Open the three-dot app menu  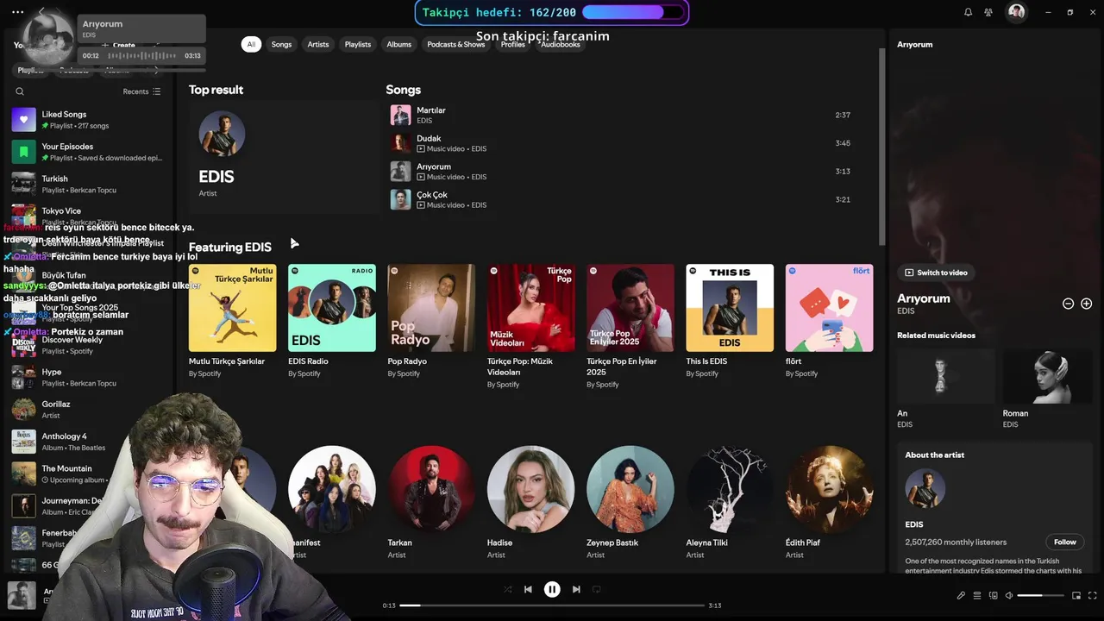coord(17,12)
